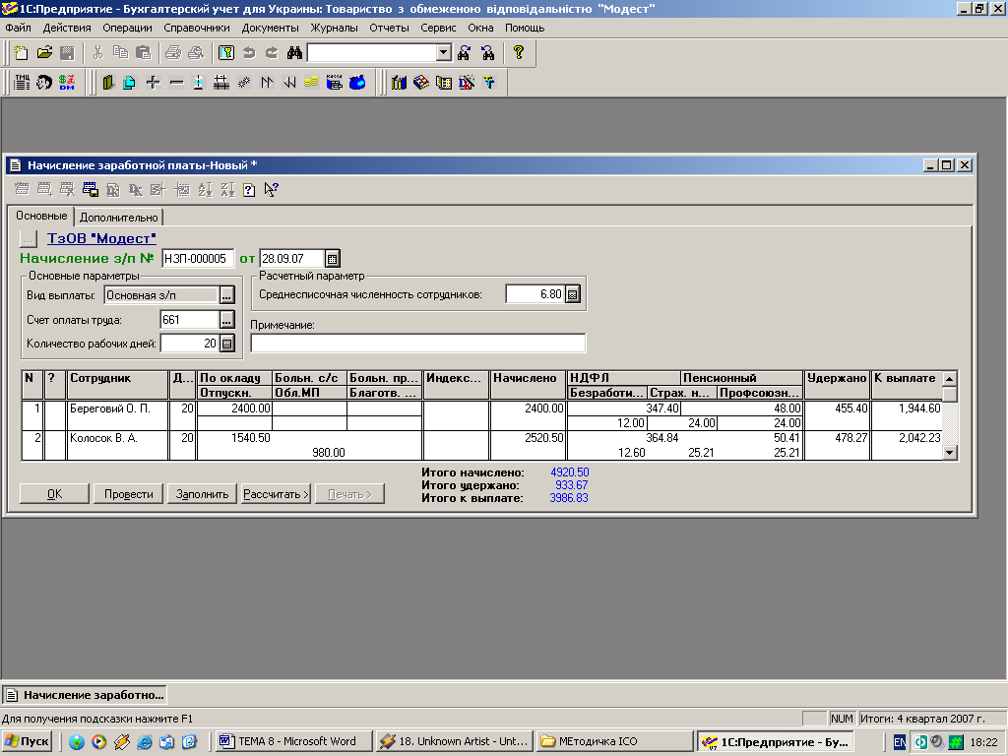Click the Windows Пуск start button
The width and height of the screenshot is (1008, 756).
point(28,741)
